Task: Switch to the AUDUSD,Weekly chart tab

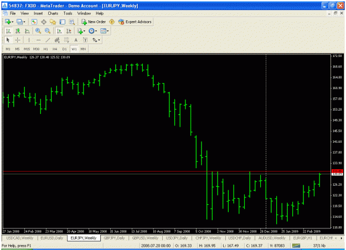Action: point(272,238)
